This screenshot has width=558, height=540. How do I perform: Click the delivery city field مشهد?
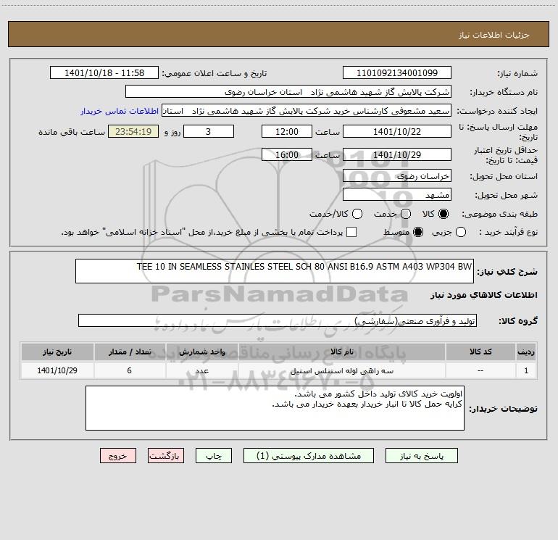[x=397, y=195]
